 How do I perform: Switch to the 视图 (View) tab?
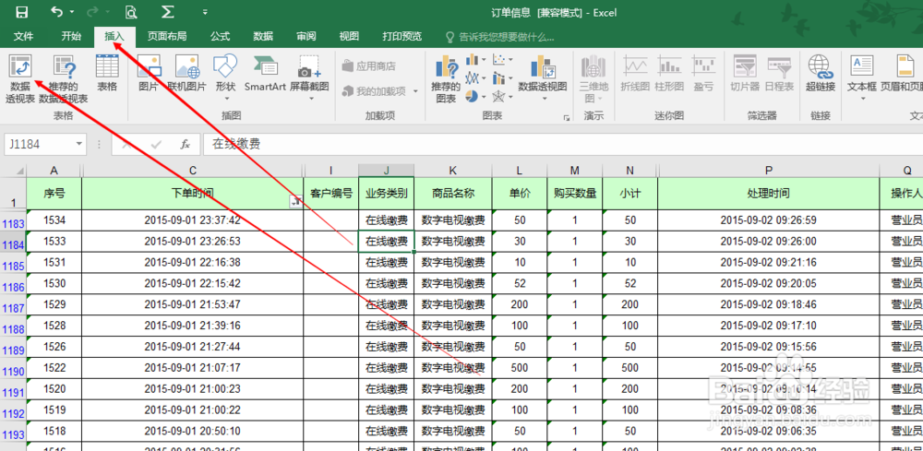[349, 37]
